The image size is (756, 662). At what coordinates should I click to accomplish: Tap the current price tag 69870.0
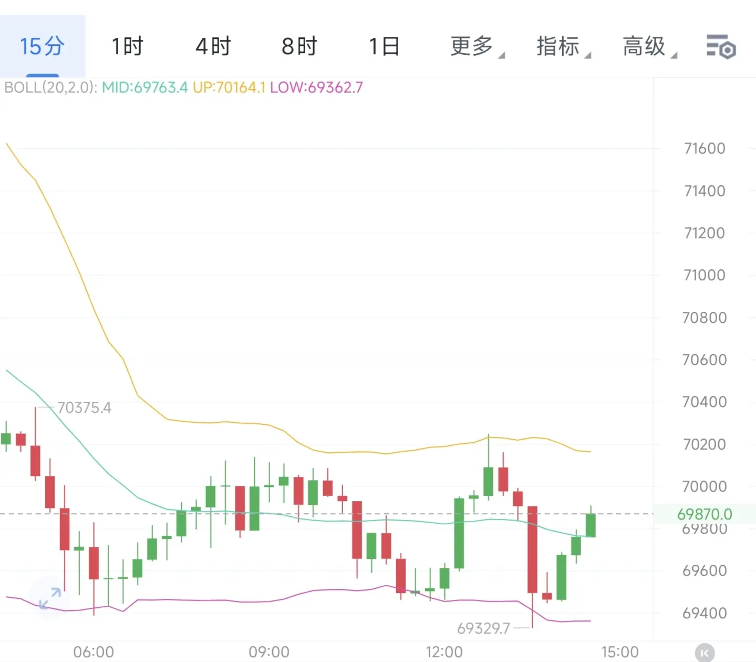pos(705,514)
